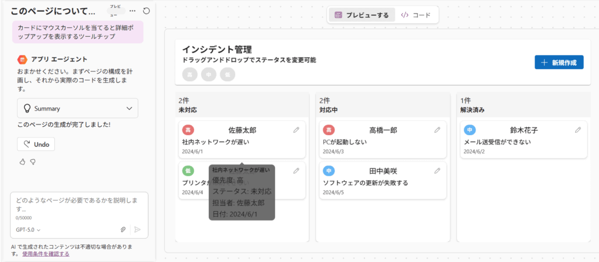Click the attachment paperclip icon

click(123, 230)
